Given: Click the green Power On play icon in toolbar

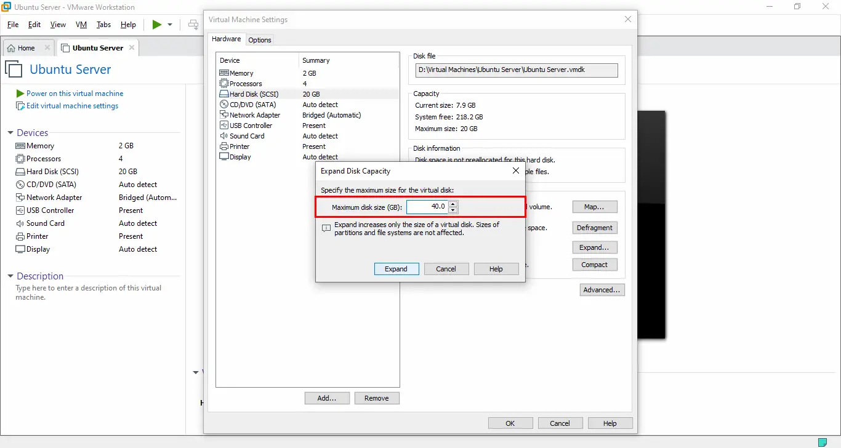Looking at the screenshot, I should (x=157, y=25).
